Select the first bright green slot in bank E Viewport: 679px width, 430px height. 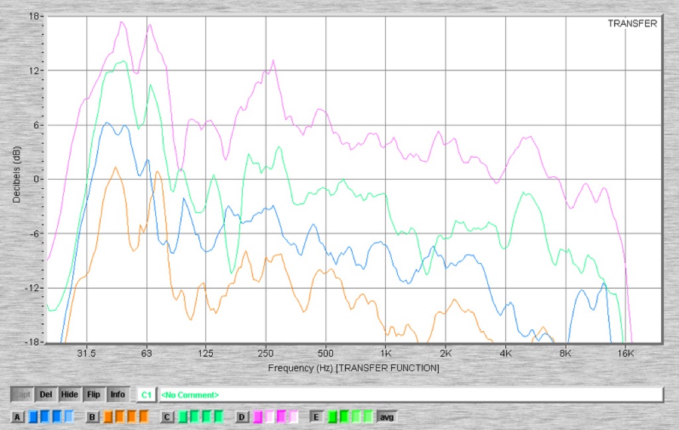(x=333, y=417)
